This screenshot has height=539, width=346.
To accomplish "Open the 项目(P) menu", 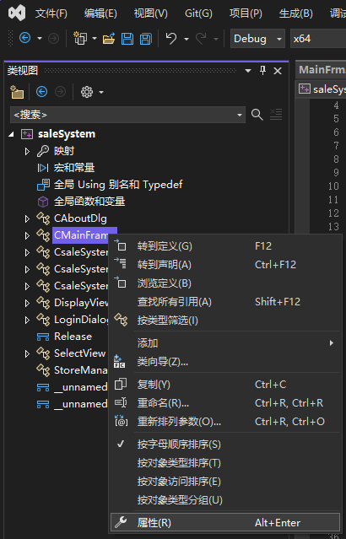I will point(246,13).
